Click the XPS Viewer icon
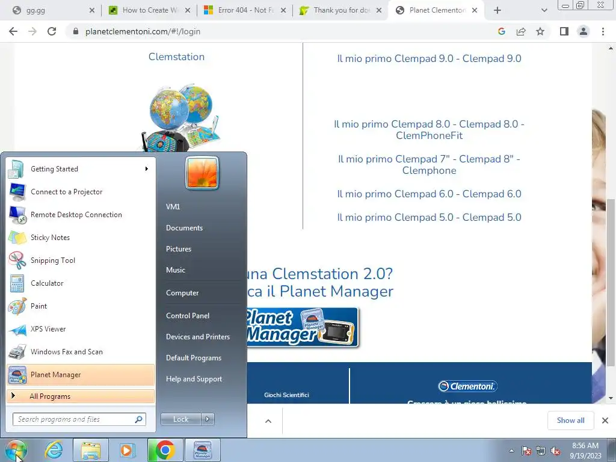Viewport: 616px width, 462px height. pos(17,329)
